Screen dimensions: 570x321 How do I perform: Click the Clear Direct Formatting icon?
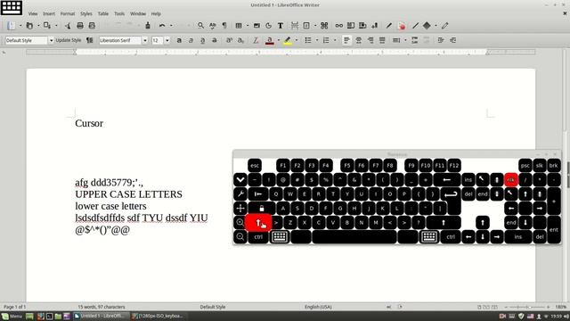[256, 40]
